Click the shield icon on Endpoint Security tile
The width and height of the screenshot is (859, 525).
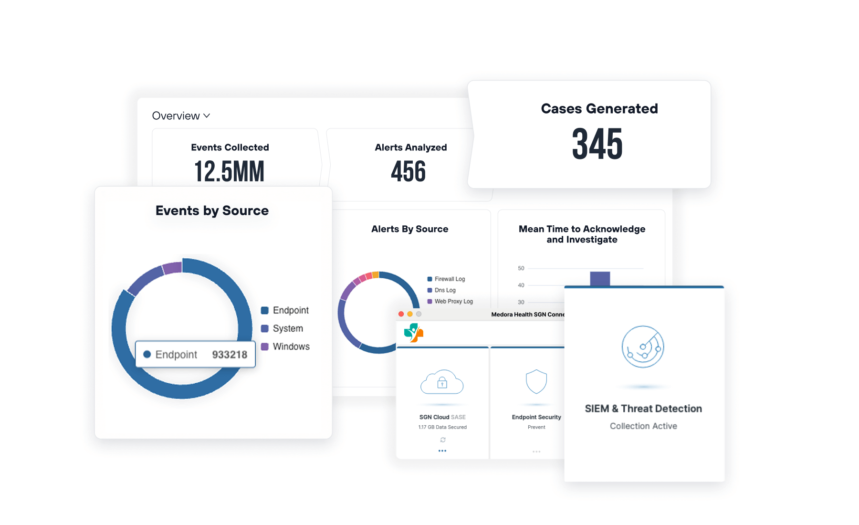pos(536,381)
